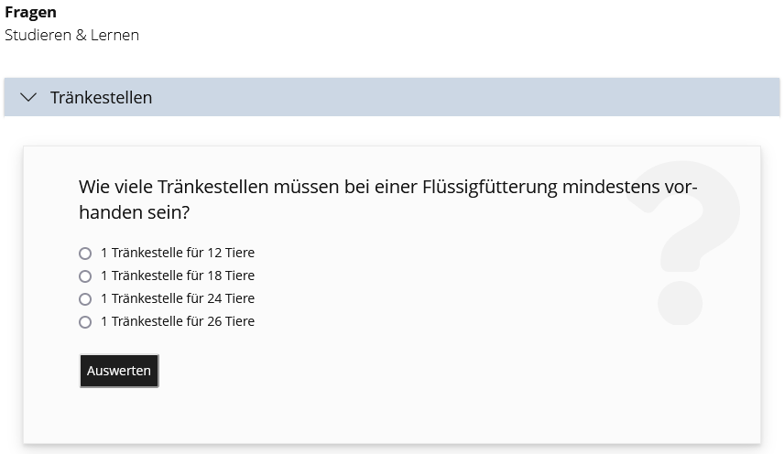Click empty right side of Tränkestellen header bar
This screenshot has height=454, width=784.
[550, 97]
